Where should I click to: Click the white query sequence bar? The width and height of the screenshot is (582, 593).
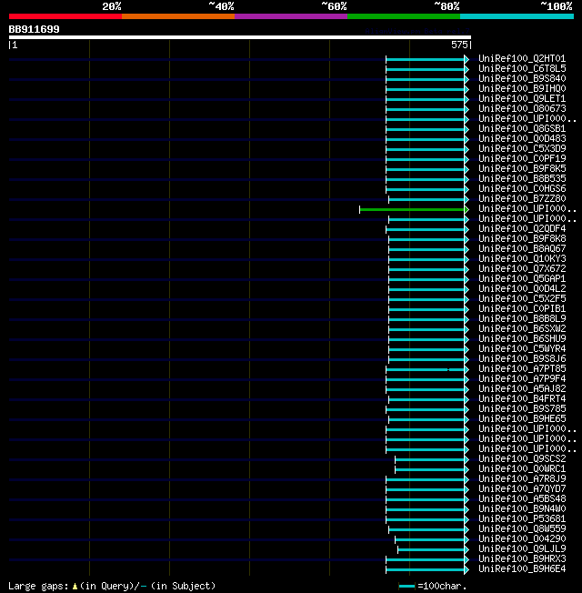tap(240, 37)
